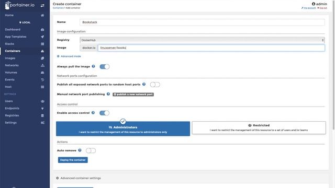The width and height of the screenshot is (335, 188).
Task: Click the gear icon next to Advanced container settings
Action: pos(58,178)
